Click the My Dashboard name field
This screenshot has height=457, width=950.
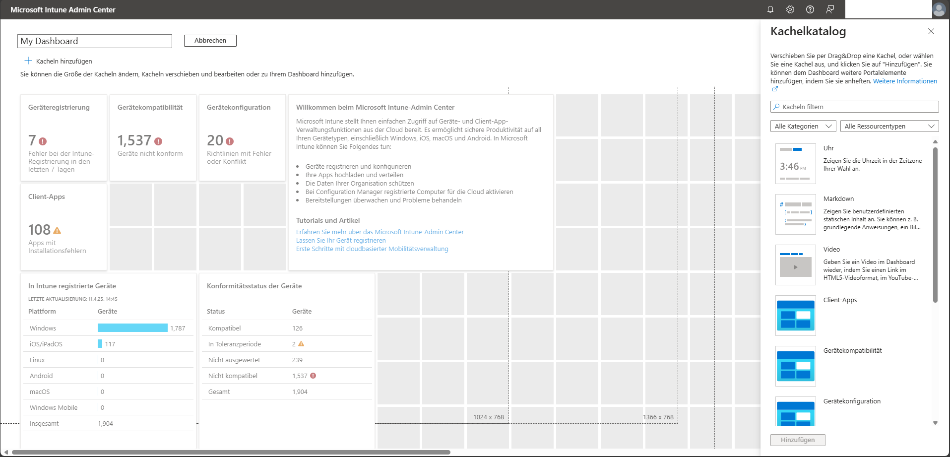[x=95, y=41]
